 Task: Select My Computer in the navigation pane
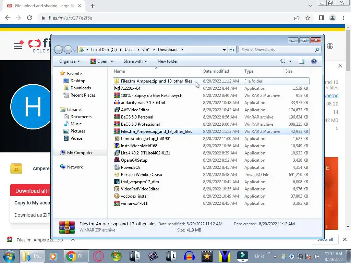80,152
